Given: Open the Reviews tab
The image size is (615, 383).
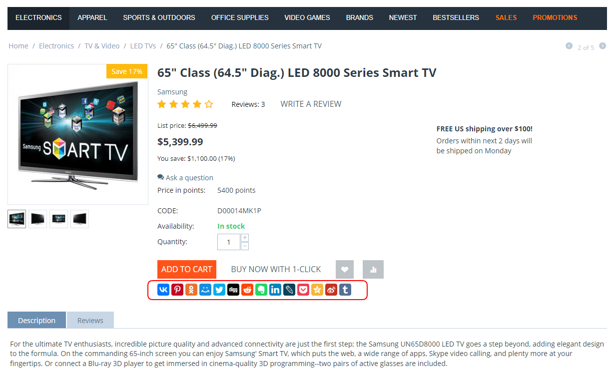Looking at the screenshot, I should tap(90, 320).
